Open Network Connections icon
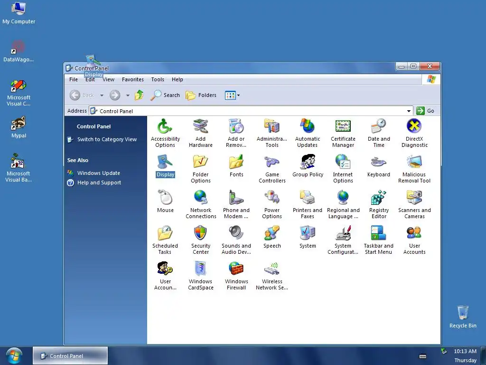This screenshot has width=486, height=365. pos(201,204)
